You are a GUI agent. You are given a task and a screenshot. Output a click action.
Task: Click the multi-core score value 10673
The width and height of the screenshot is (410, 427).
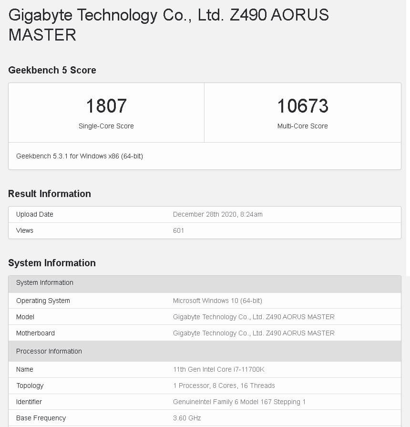click(x=303, y=106)
